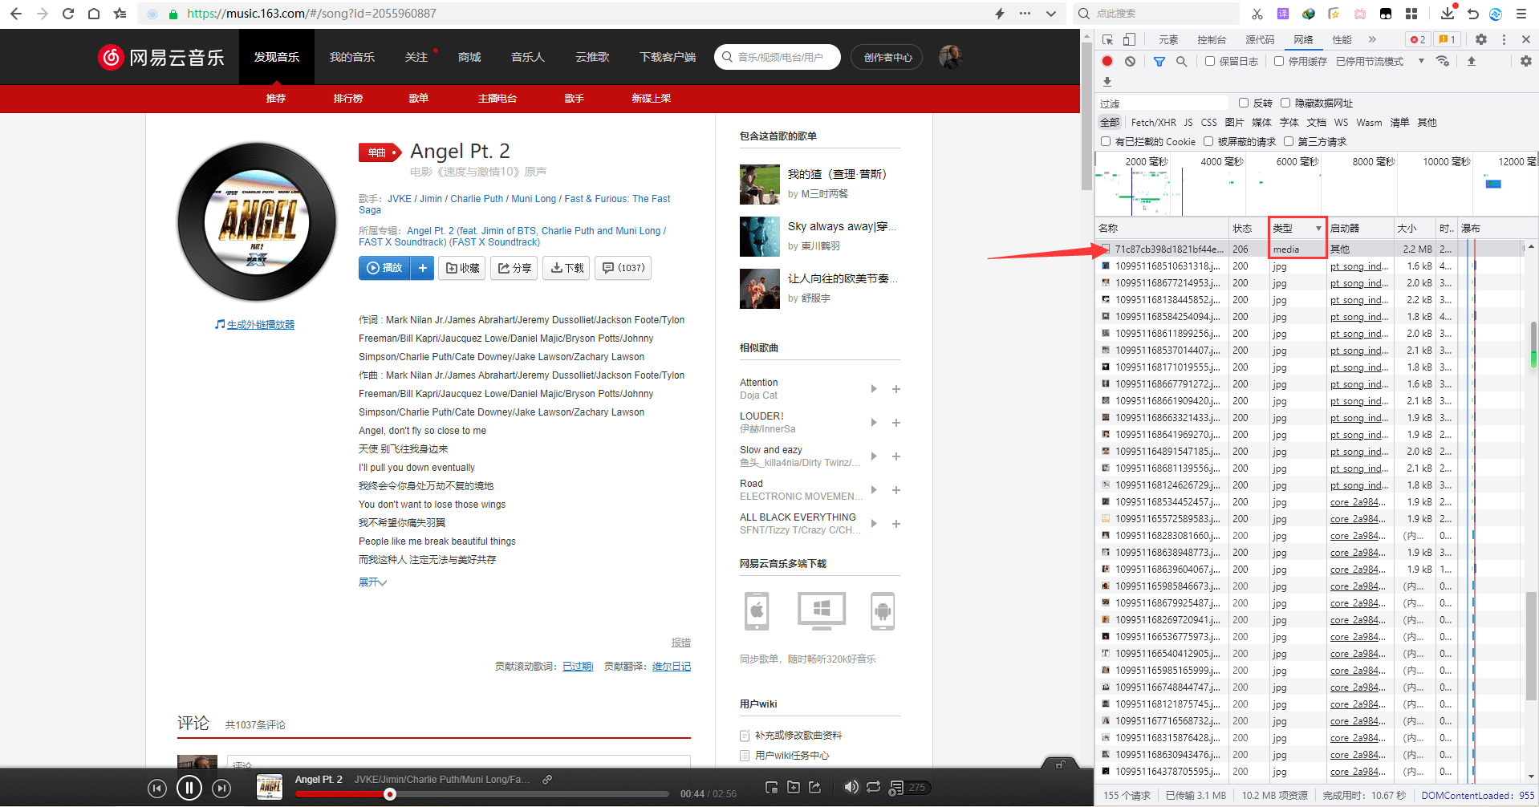The width and height of the screenshot is (1539, 807).
Task: Start recording the network log
Action: [x=1107, y=61]
